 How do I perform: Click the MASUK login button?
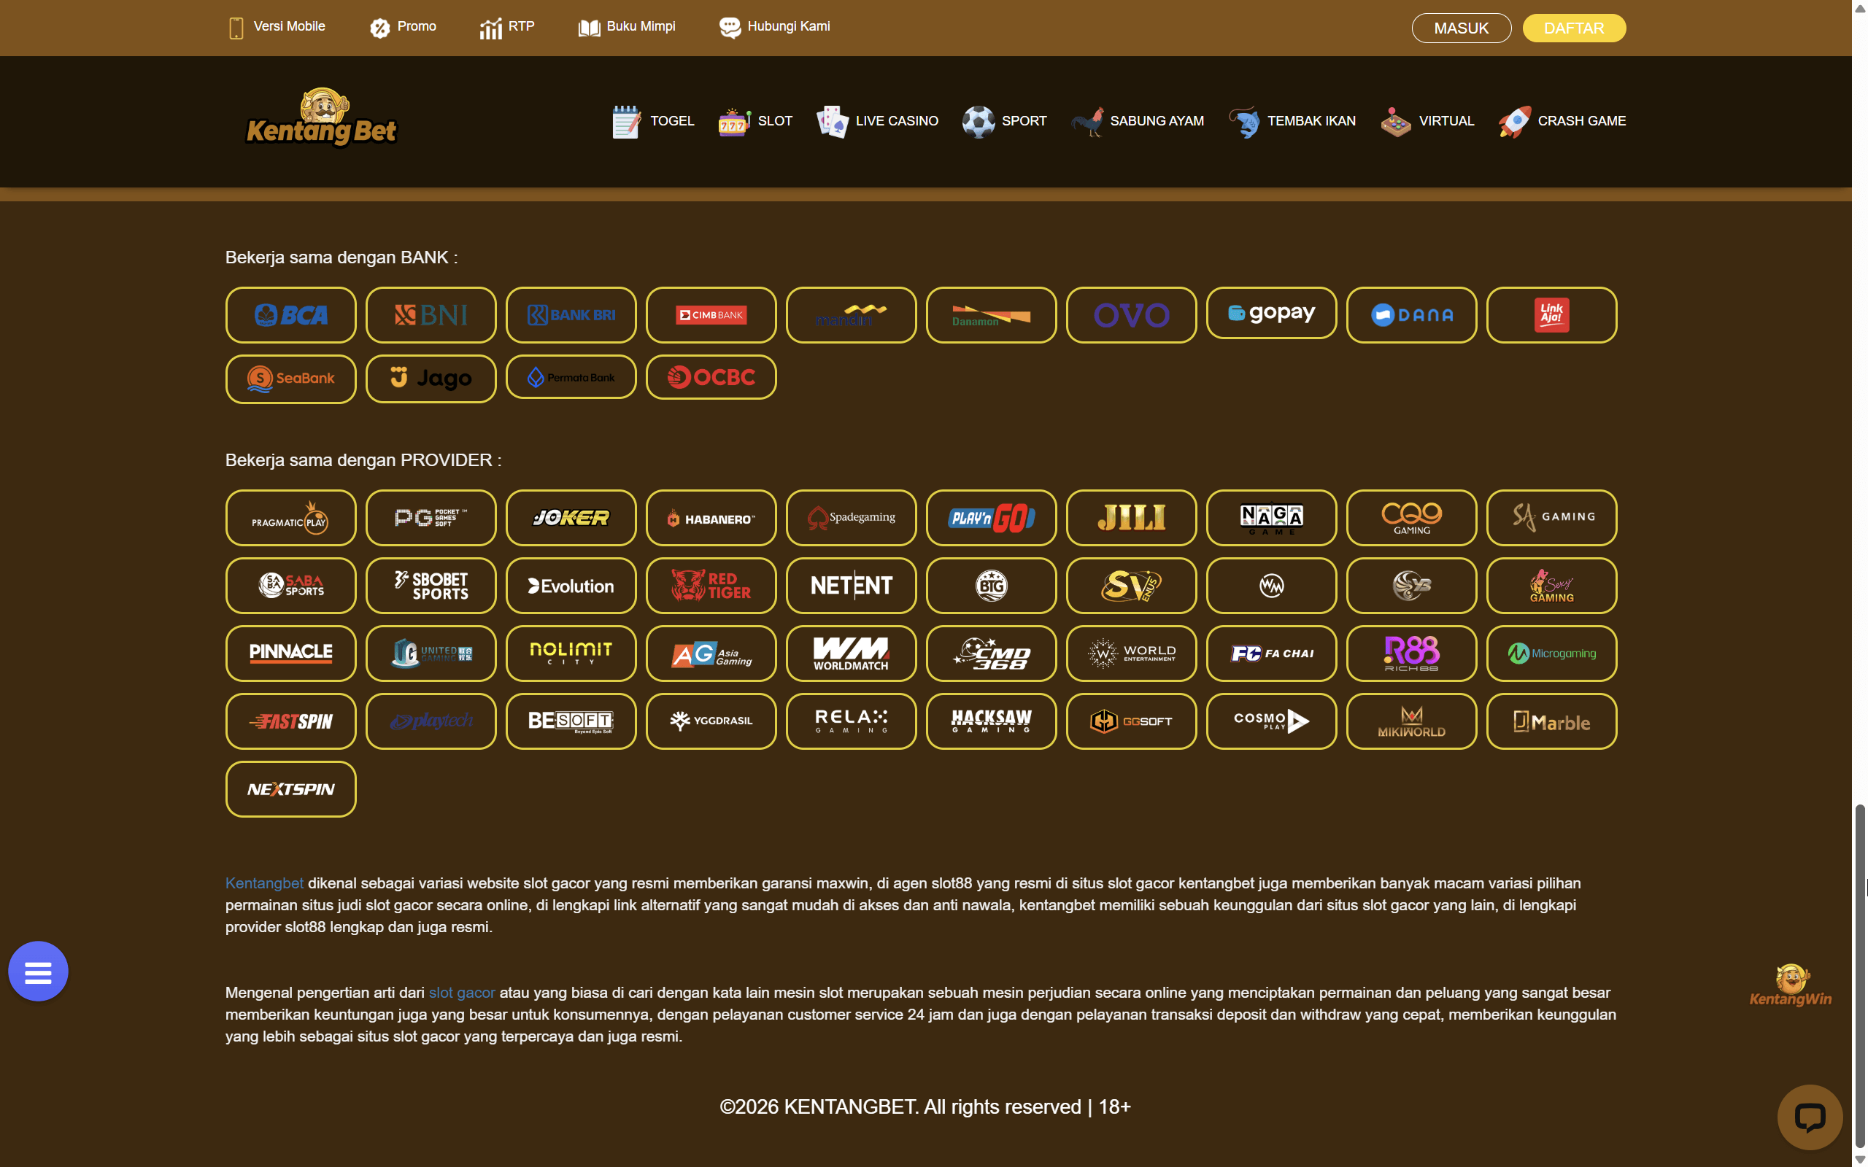[x=1462, y=28]
